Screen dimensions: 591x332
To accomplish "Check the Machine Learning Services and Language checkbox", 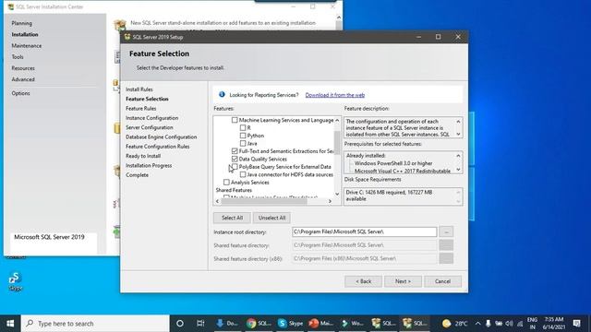I will click(x=235, y=120).
